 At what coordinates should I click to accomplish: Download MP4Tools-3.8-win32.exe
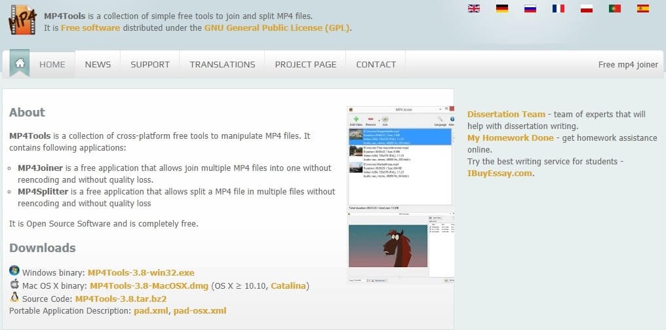tap(141, 272)
